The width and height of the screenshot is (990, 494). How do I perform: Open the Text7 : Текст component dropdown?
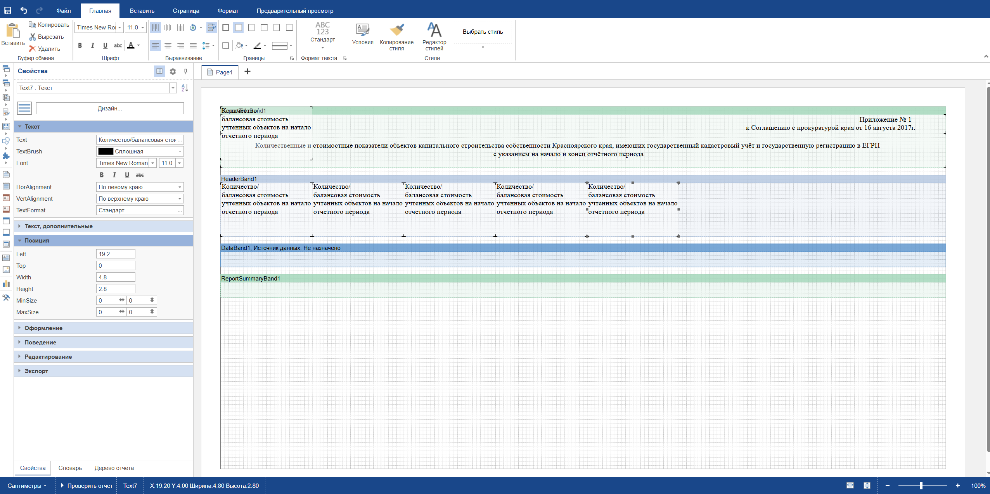(x=173, y=88)
